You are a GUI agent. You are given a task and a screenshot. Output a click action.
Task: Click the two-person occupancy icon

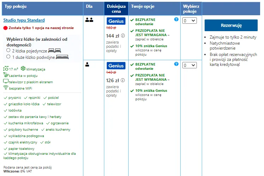click(89, 20)
